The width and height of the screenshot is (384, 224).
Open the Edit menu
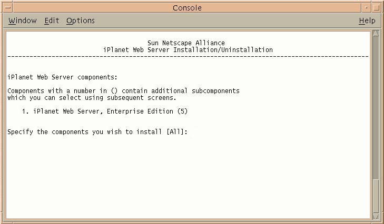52,21
